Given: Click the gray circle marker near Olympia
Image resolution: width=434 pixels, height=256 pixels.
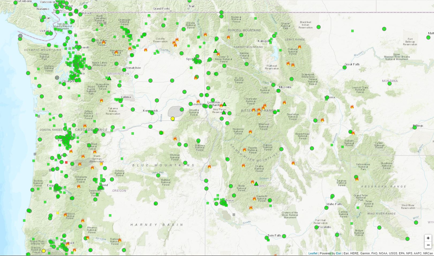Looking at the screenshot, I should pyautogui.click(x=56, y=78).
